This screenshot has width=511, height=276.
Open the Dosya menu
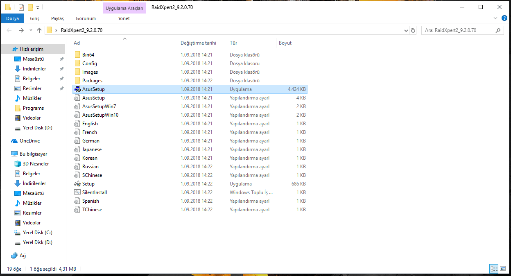13,18
